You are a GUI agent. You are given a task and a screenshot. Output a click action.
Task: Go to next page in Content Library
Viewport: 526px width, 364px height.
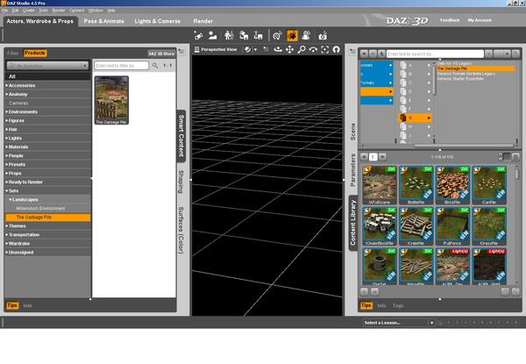(x=382, y=157)
